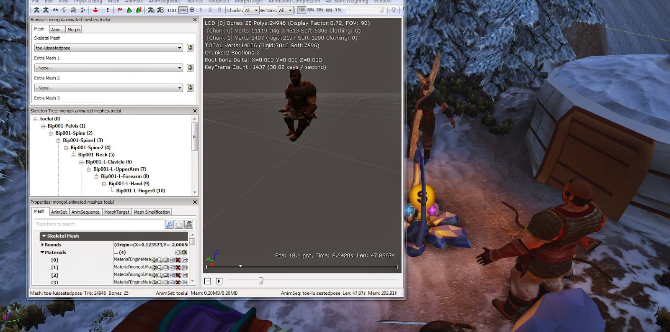This screenshot has width=670, height=332.
Task: Click the skeleton with gear toolbar icon
Action: (x=151, y=10)
